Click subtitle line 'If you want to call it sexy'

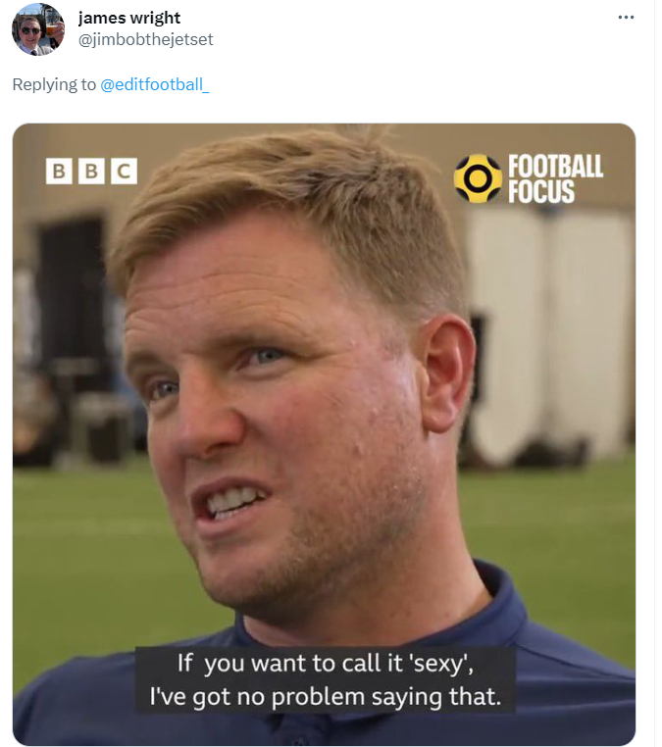326,664
